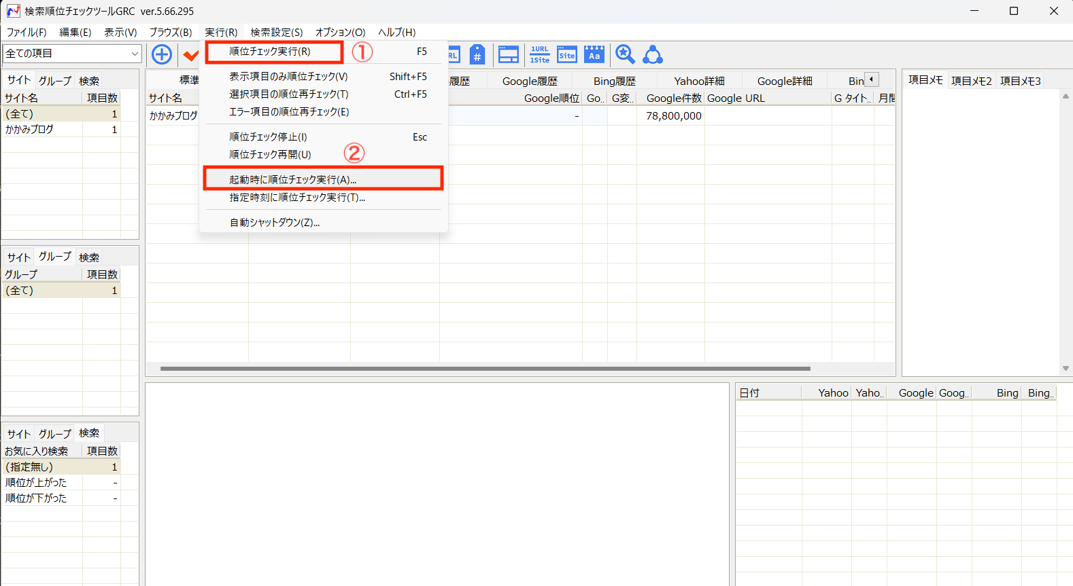Image resolution: width=1073 pixels, height=586 pixels.
Task: Click the partially hidden URL toolbar icon
Action: point(454,54)
